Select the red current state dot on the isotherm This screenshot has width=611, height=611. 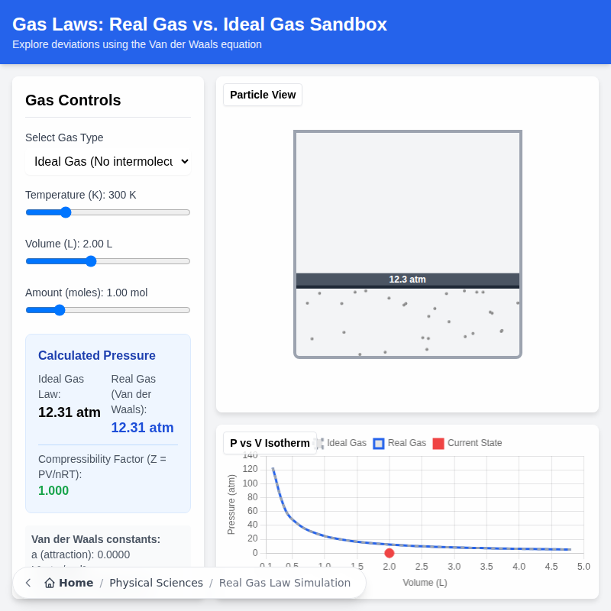[x=389, y=552]
